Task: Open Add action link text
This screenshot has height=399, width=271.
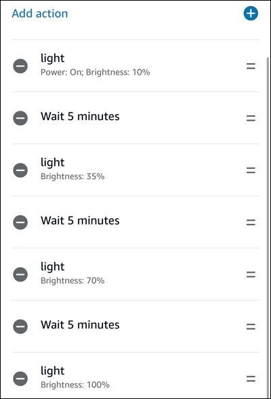Action: (x=40, y=14)
